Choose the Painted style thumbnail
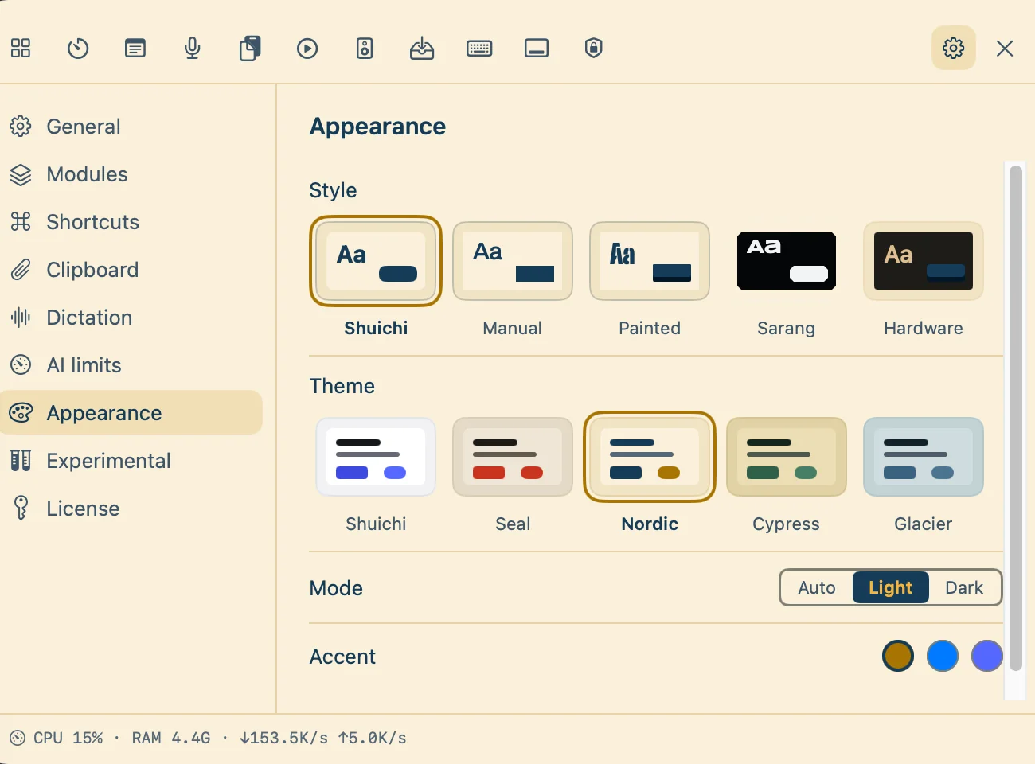This screenshot has height=764, width=1035. [x=650, y=261]
